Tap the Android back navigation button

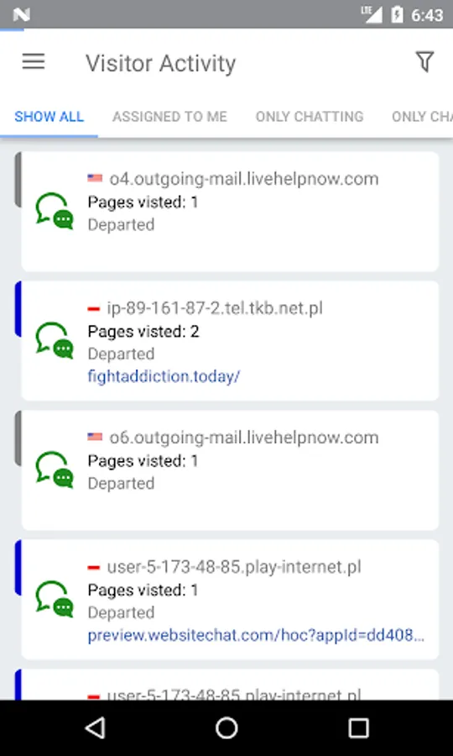96,727
